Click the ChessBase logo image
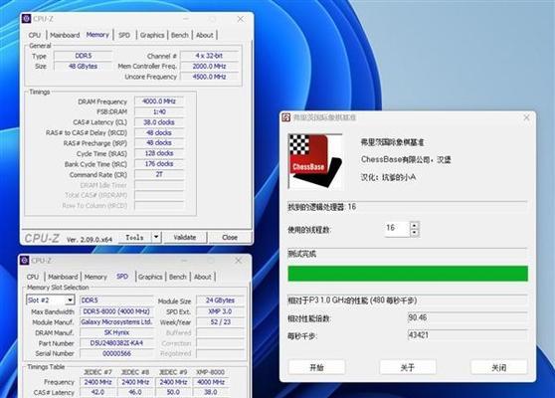 tap(315, 161)
